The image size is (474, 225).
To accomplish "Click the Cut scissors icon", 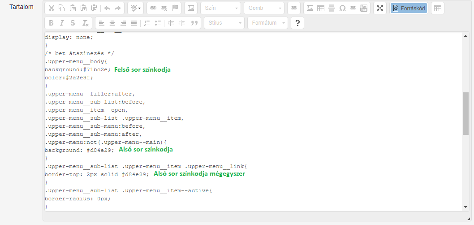I will point(52,8).
